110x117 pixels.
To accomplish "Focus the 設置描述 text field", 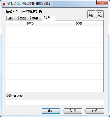I will click(55, 102).
